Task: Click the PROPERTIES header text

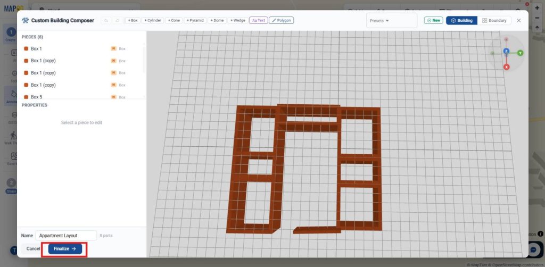Action: pyautogui.click(x=35, y=105)
